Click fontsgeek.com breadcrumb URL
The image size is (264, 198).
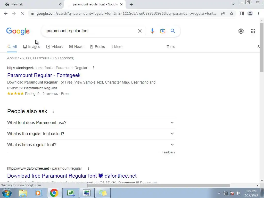tap(47, 68)
